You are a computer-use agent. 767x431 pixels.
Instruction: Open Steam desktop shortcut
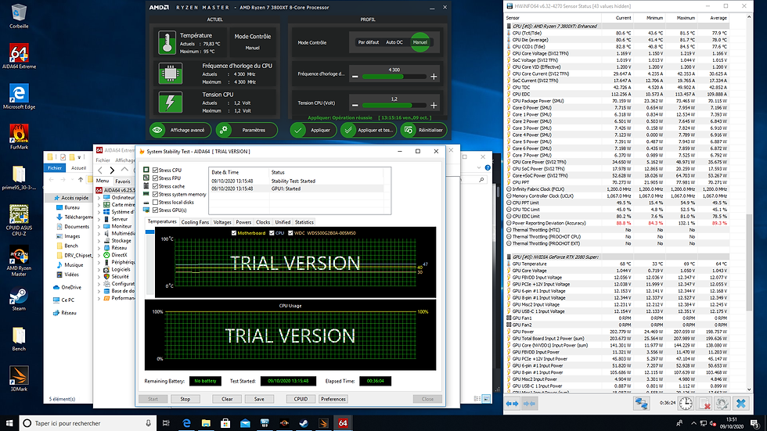(19, 299)
